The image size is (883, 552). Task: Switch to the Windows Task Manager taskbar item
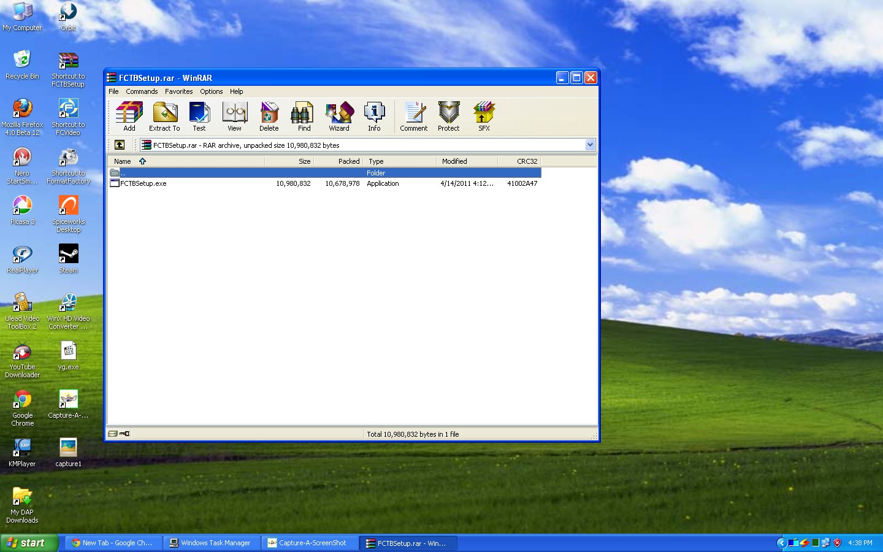[211, 543]
